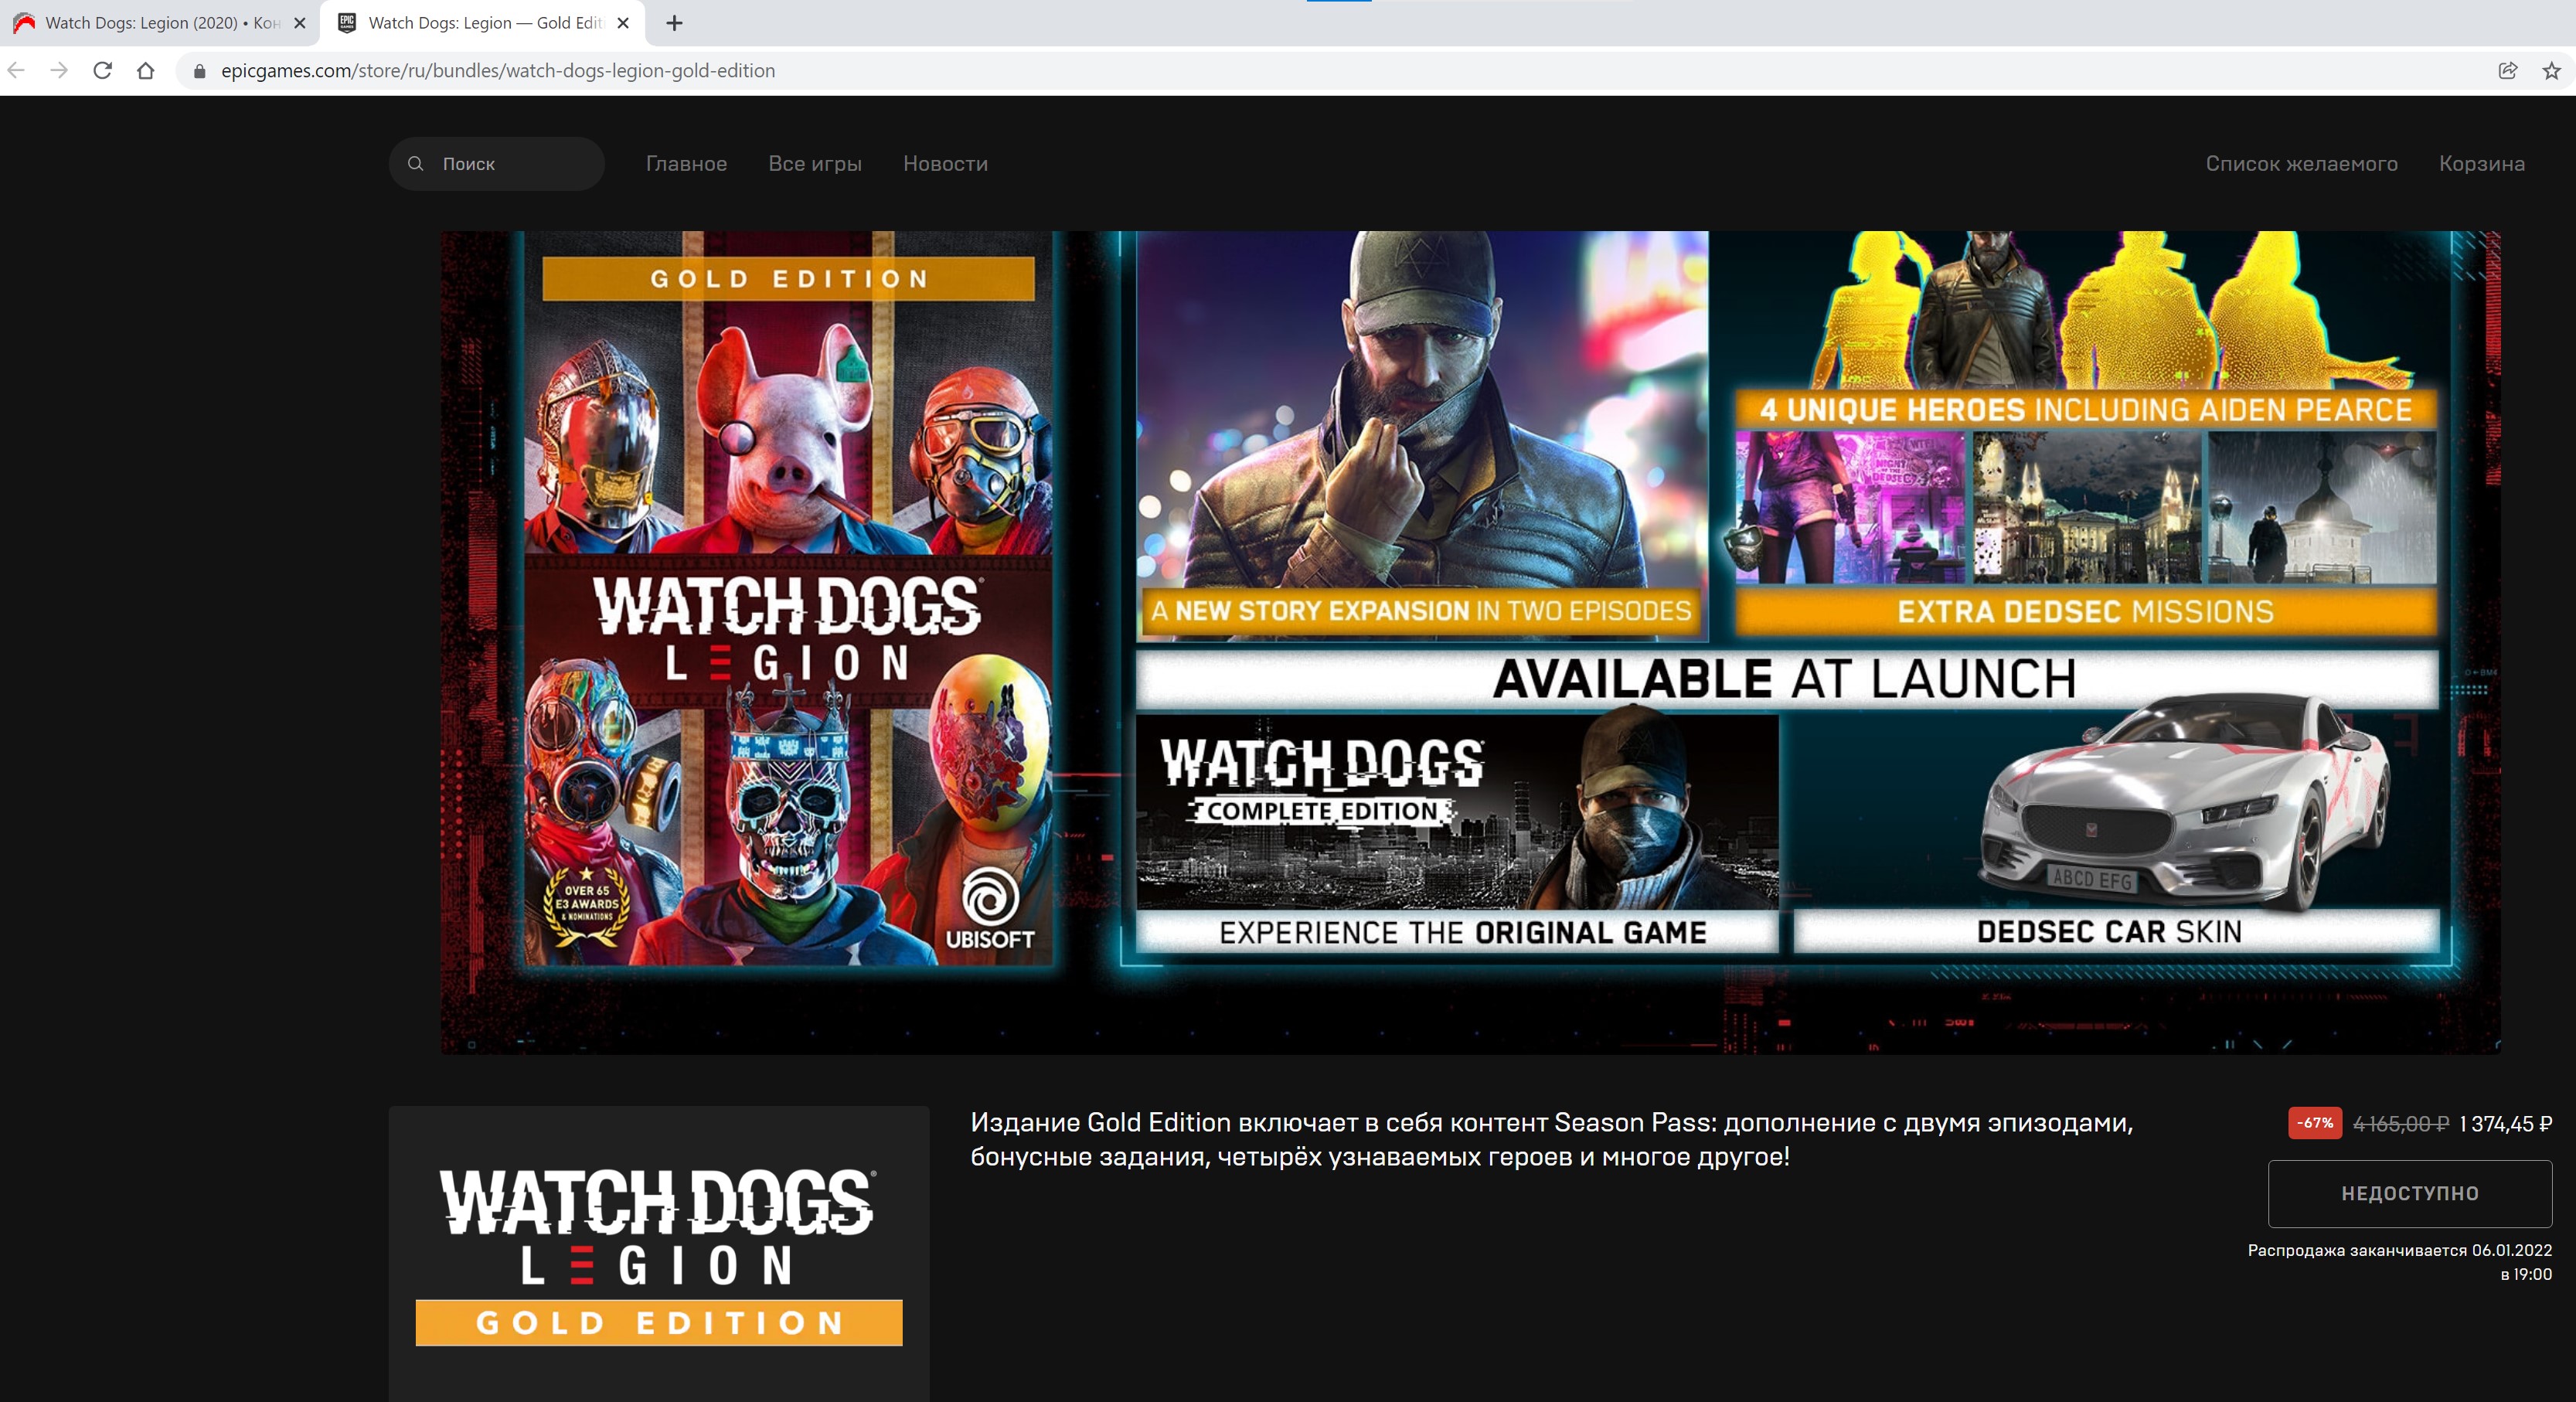Screen dimensions: 2576x1402
Task: Open the Корзина cart link
Action: [2481, 163]
